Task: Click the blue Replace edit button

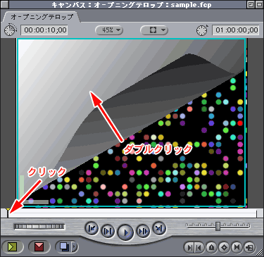Action: [x=63, y=246]
